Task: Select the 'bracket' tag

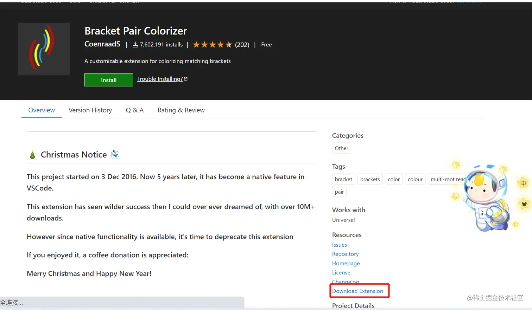Action: pos(343,179)
